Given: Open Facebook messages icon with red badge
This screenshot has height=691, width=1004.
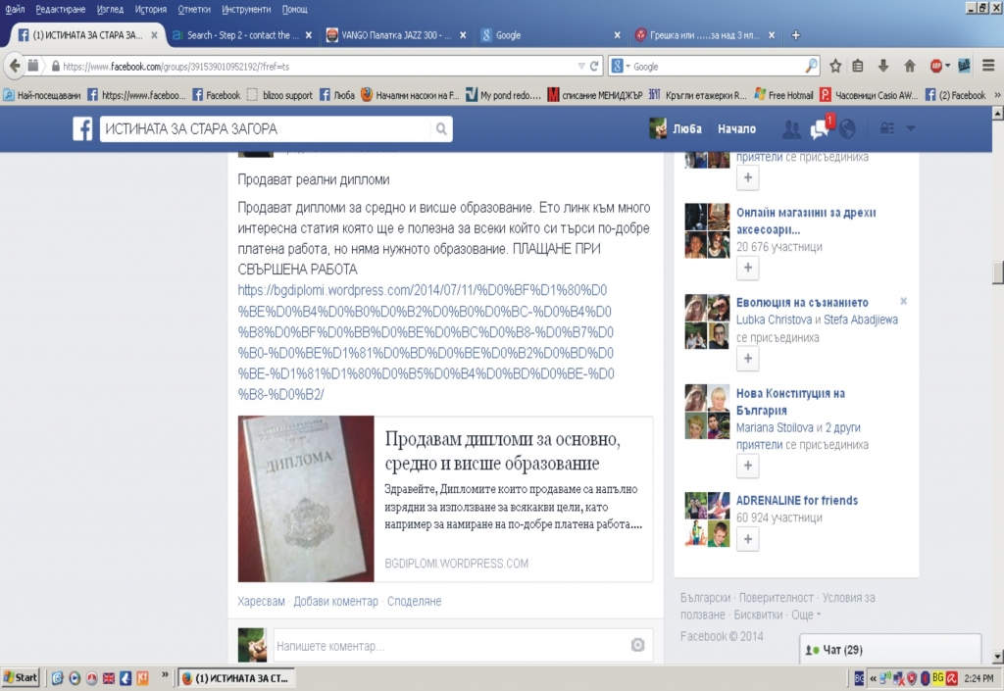Looking at the screenshot, I should pos(821,128).
